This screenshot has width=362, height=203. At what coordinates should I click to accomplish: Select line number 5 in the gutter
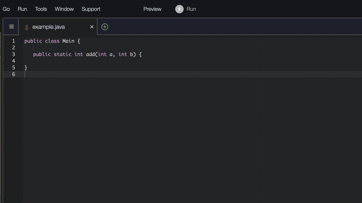click(13, 67)
